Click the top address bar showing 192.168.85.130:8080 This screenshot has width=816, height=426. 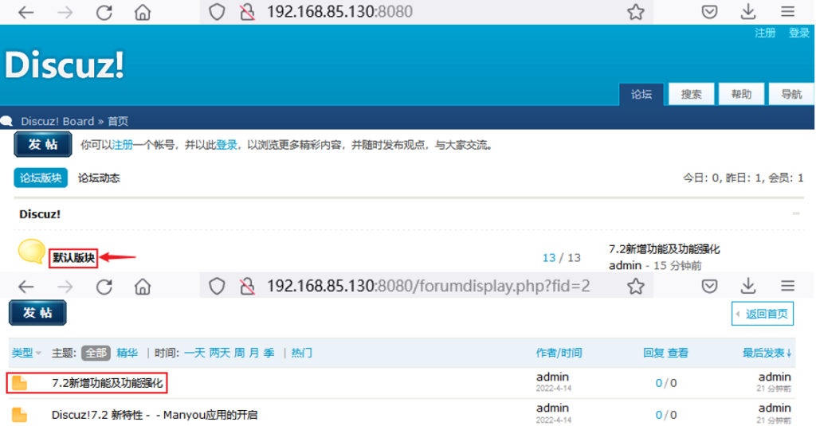click(426, 12)
